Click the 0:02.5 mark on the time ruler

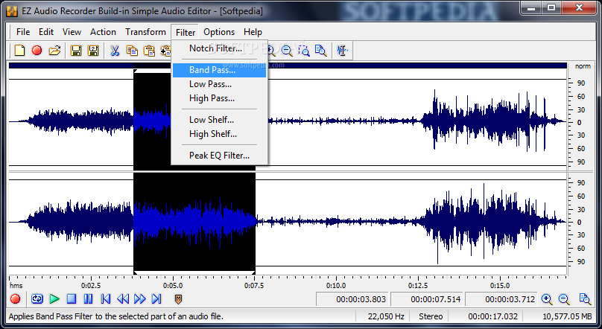pyautogui.click(x=91, y=285)
